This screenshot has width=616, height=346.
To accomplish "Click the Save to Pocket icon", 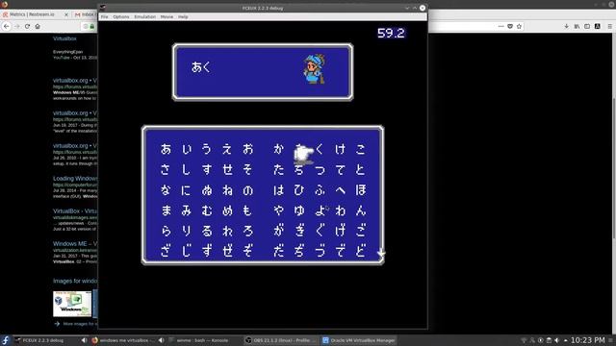I will tap(510, 26).
